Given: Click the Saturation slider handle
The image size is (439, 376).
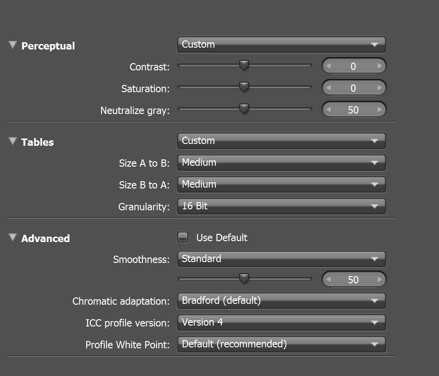Looking at the screenshot, I should [244, 87].
